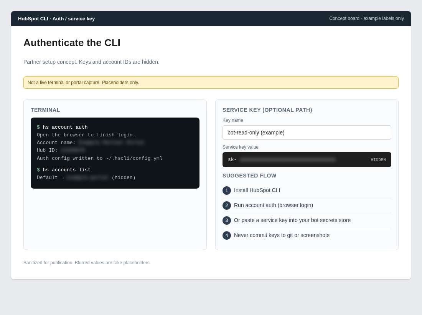Screen dimensions: 422x315
Task: Click the 'Key name' field label
Action: (x=233, y=120)
